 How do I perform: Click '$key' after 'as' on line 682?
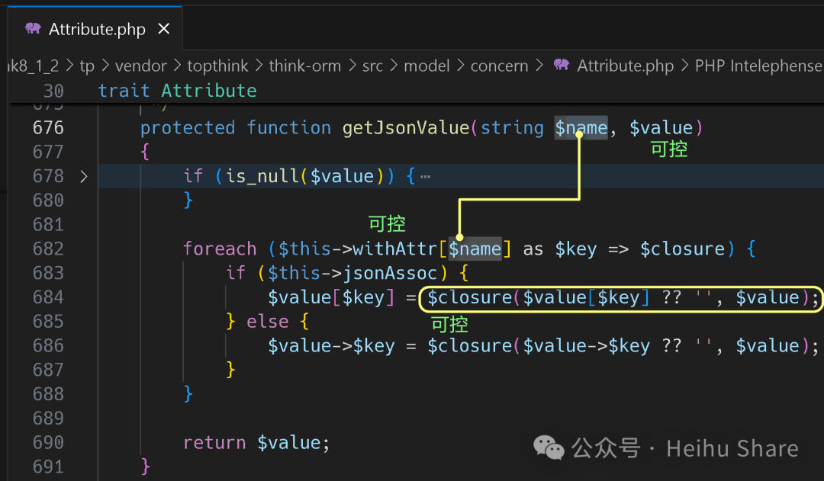pos(576,249)
